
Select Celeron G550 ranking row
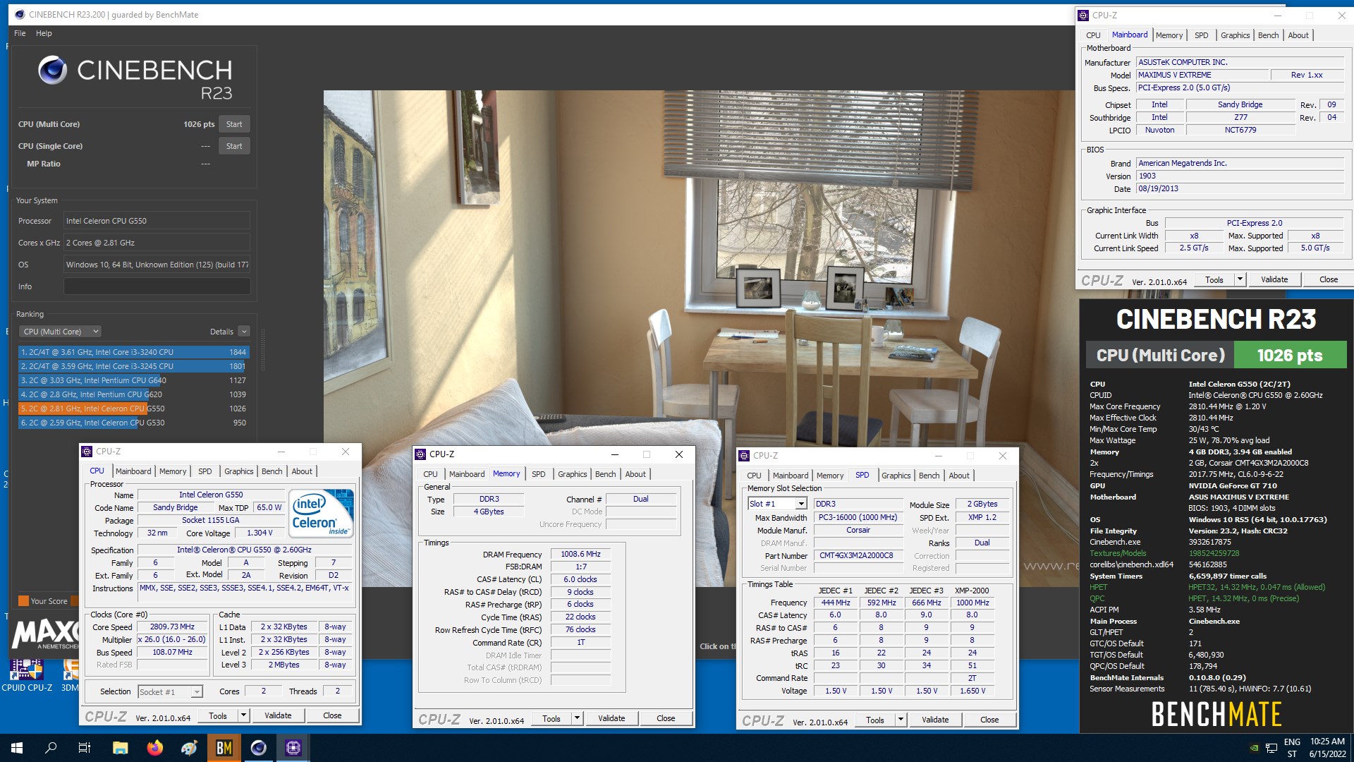point(133,409)
